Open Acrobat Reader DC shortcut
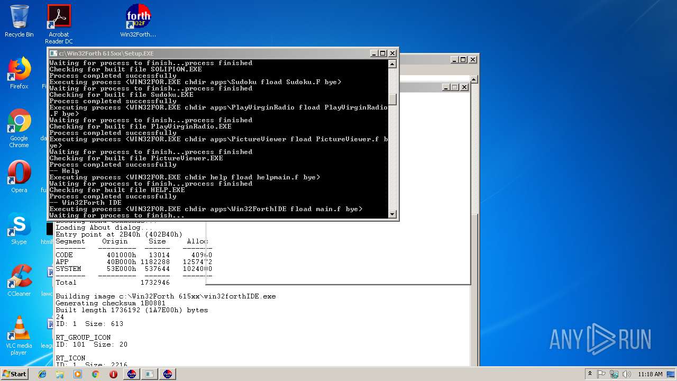 click(59, 24)
